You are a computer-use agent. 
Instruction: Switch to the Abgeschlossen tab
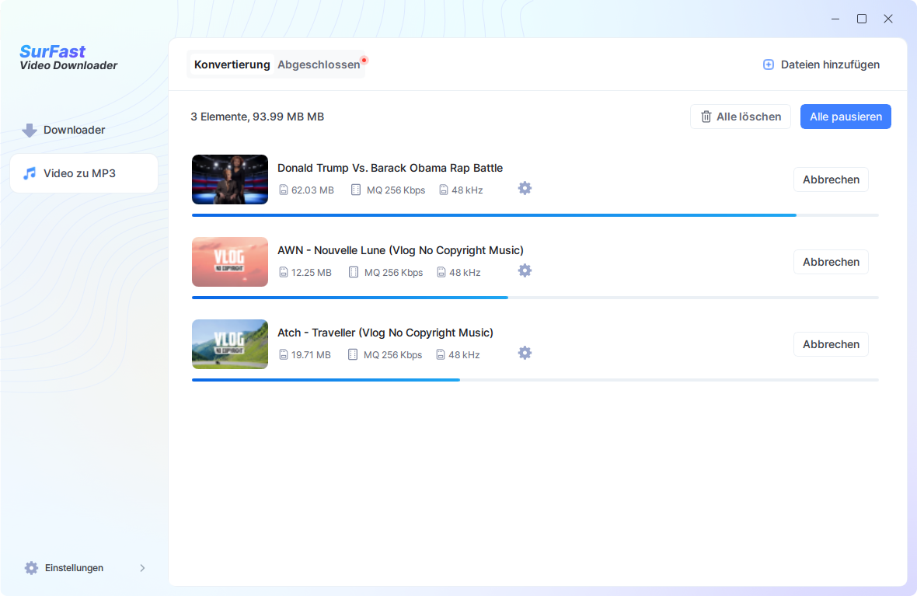pos(319,65)
